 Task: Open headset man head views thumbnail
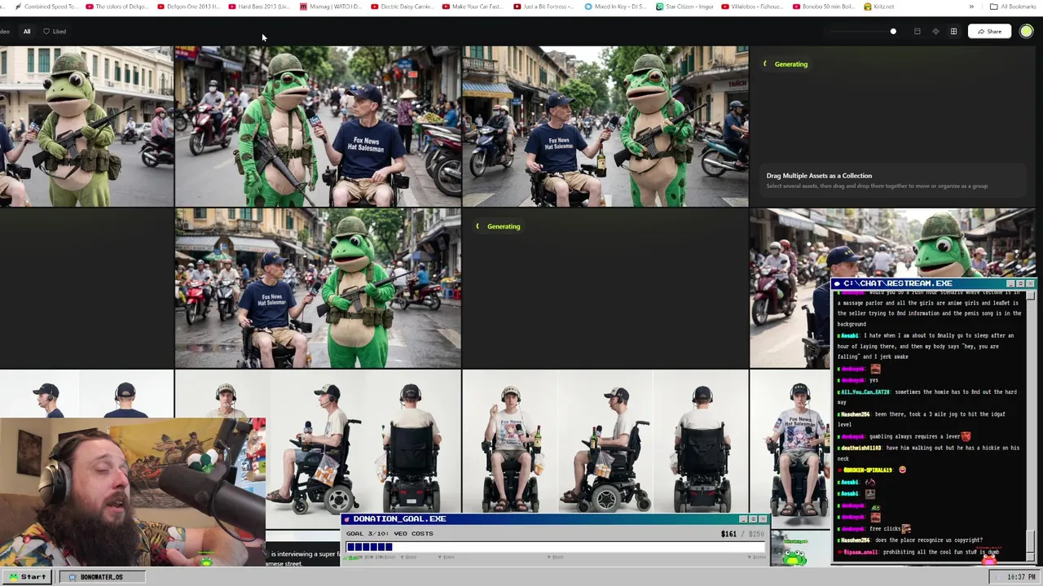pos(86,394)
